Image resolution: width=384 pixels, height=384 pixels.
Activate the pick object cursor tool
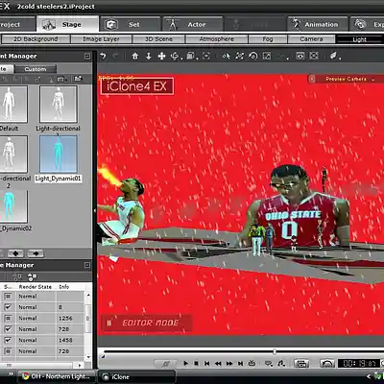pos(227,57)
